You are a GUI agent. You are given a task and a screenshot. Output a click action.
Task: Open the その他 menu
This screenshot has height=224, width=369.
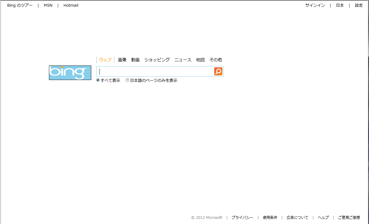[216, 60]
